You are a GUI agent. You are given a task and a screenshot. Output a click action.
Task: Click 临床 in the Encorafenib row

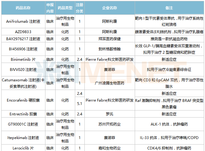click(x=50, y=100)
